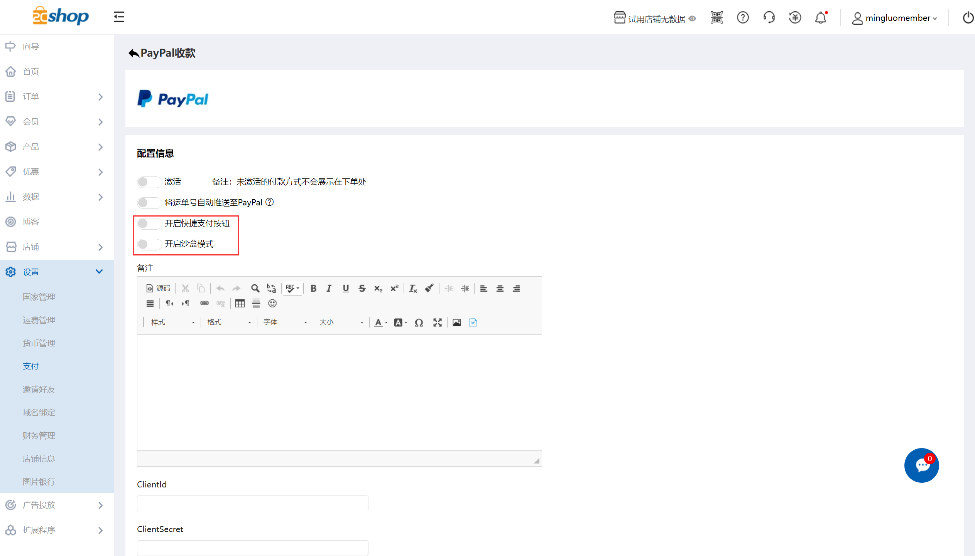This screenshot has width=975, height=556.
Task: Apply subscript formatting
Action: (378, 288)
